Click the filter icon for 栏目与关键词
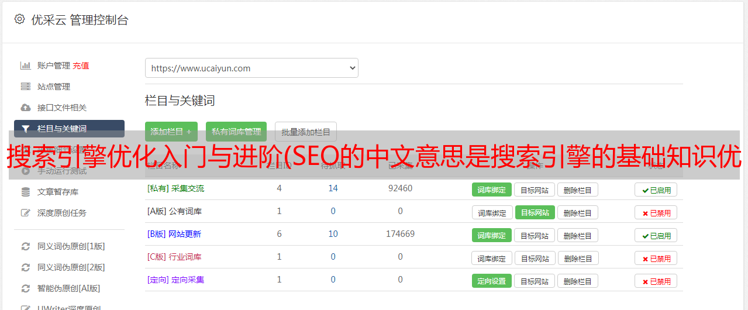The image size is (748, 310). tap(26, 129)
